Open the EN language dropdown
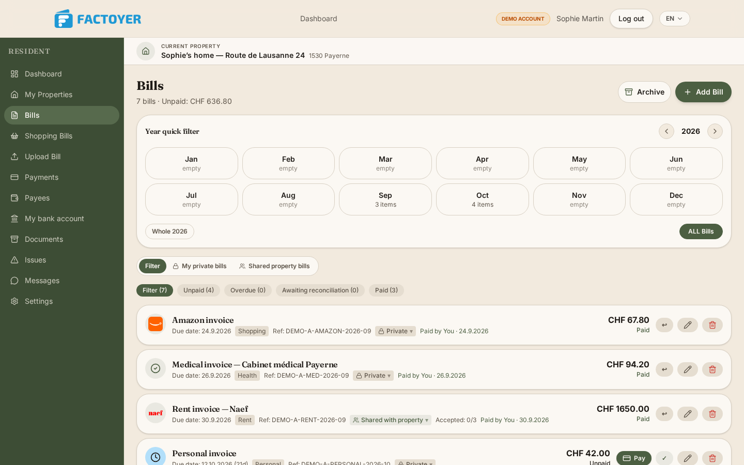Screen dimensions: 744x465 pyautogui.click(x=675, y=19)
